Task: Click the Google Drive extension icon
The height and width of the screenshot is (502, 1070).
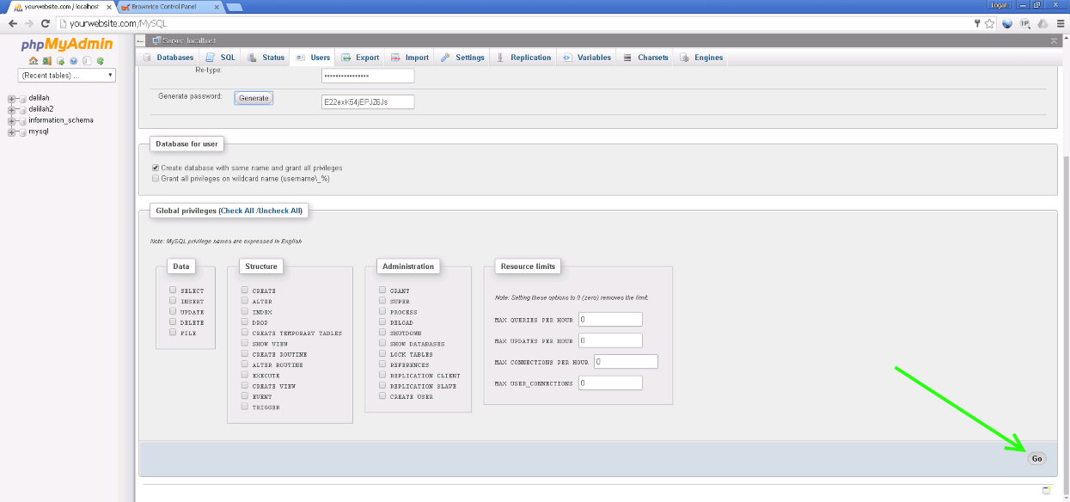Action: click(x=1042, y=23)
